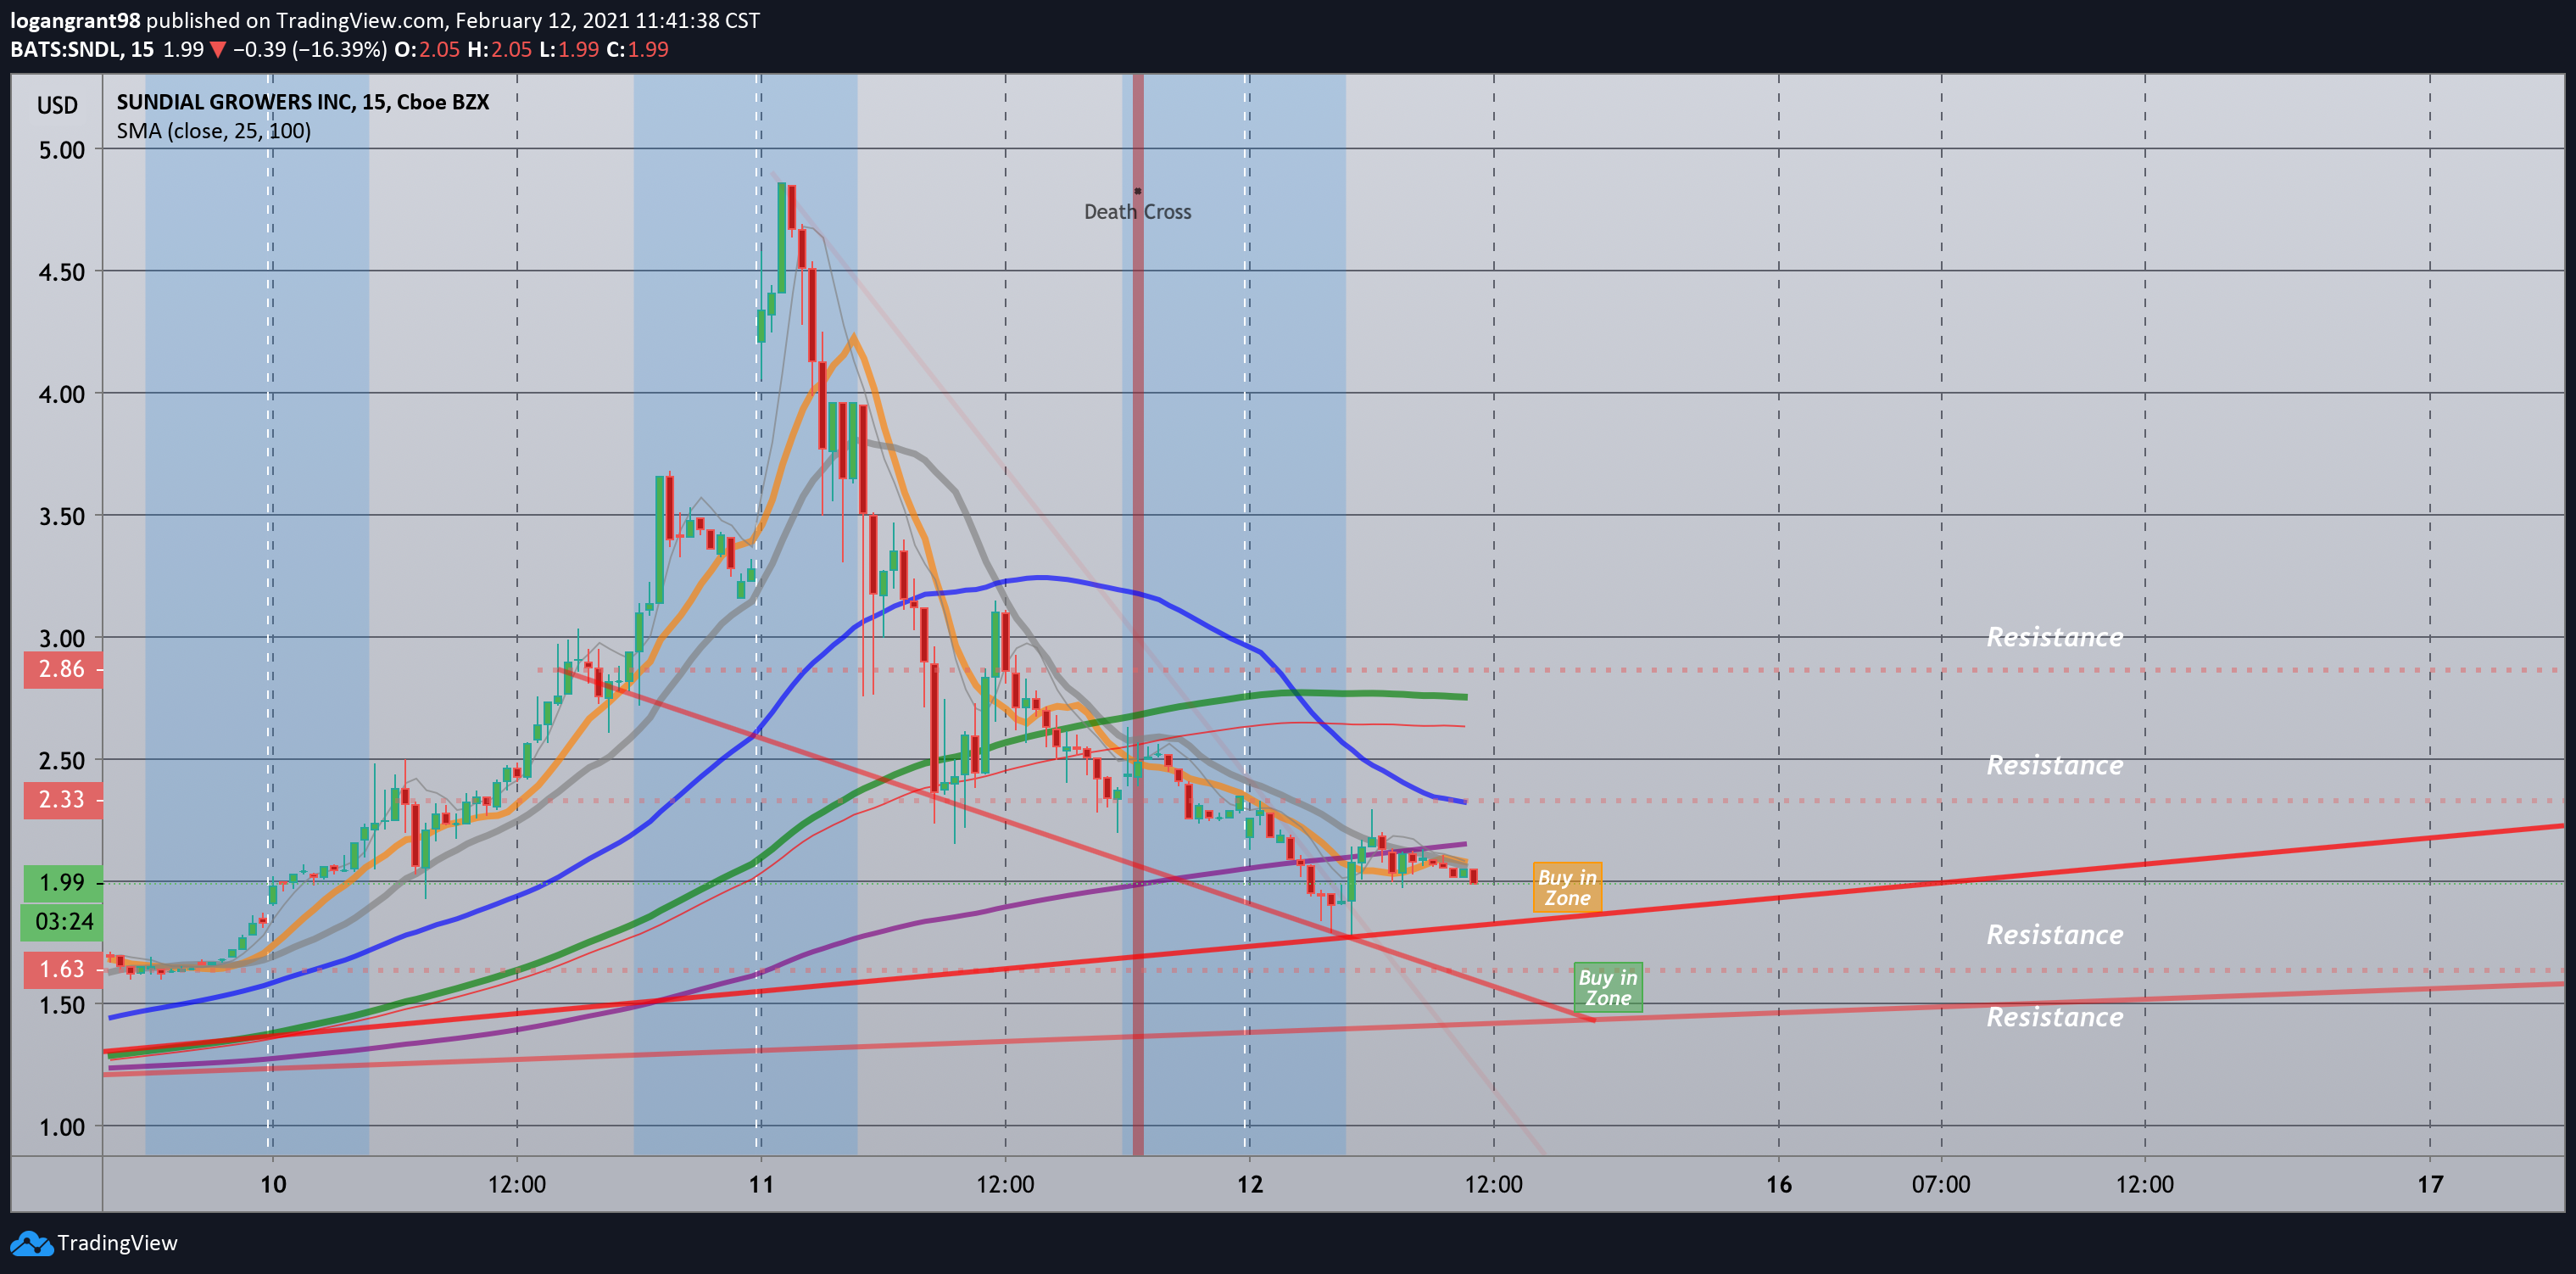The width and height of the screenshot is (2576, 1274).
Task: Click the −0.39 (−16.39%) change value
Action: [310, 50]
